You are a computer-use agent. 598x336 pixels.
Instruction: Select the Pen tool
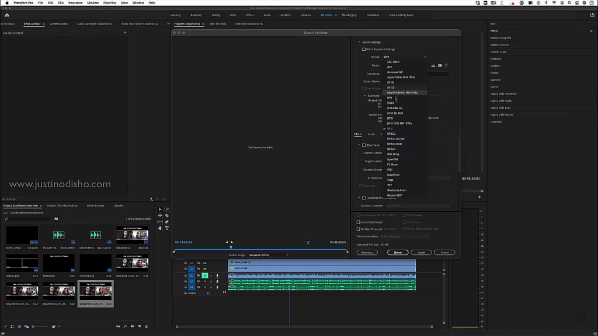point(166,222)
